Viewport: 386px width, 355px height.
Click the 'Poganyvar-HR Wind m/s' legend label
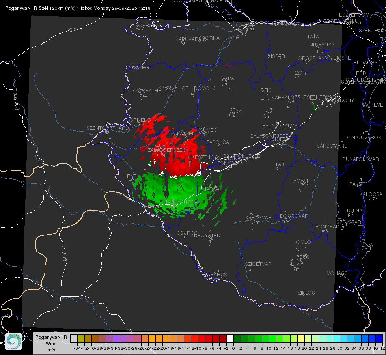51,344
